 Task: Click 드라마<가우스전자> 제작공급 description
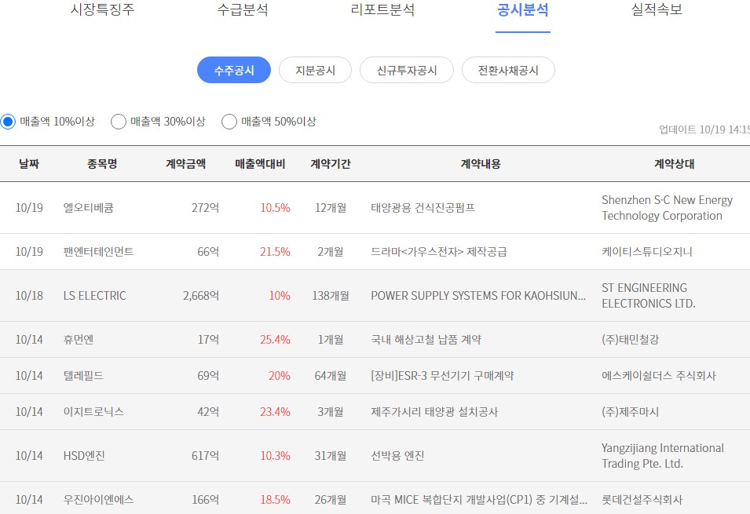[x=439, y=251]
